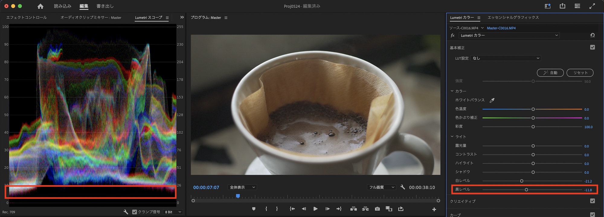Open the LUT設定 dropdown
Viewport: 604px width, 217px height.
coord(506,58)
